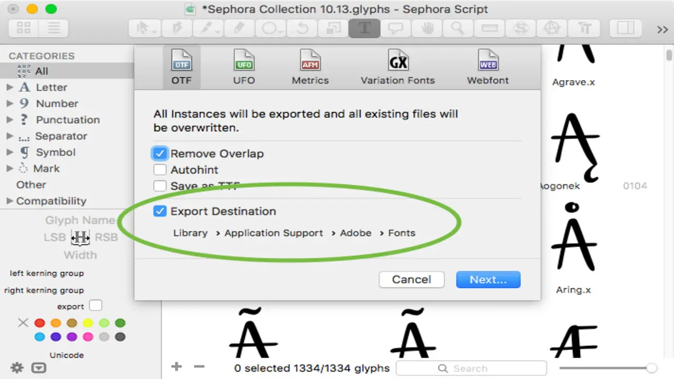
Task: Click the Width field in sidebar
Action: [x=80, y=255]
